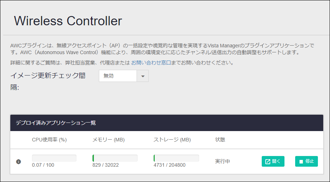
Task: Open the お問い合わせ窓口 link
Action: tap(151, 63)
